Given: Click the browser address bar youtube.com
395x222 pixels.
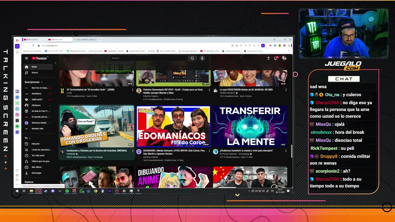Looking at the screenshot, I should [50, 46].
